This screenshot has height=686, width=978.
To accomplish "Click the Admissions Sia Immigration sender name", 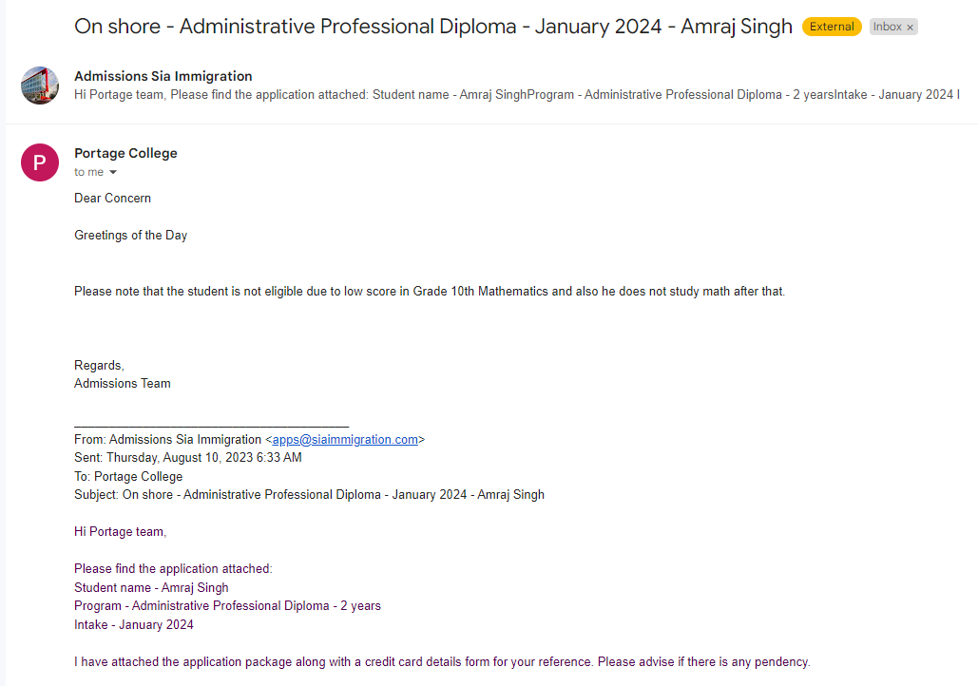I will (163, 76).
